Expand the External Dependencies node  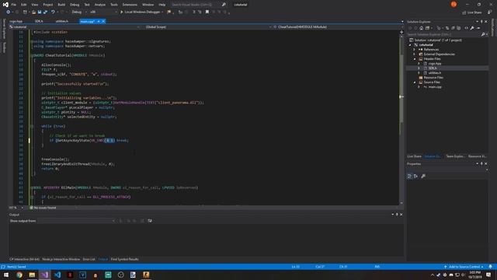[414, 54]
